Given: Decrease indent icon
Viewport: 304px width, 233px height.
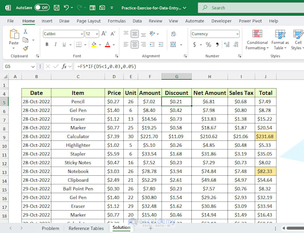Looking at the screenshot, I should (152, 45).
